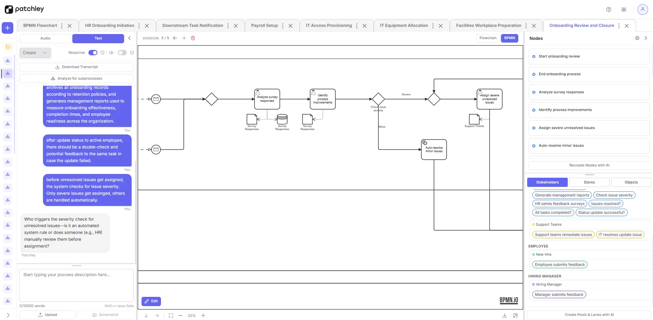Screen dimensions: 653x320
Task: Go to previous version arrow
Action: click(x=175, y=38)
